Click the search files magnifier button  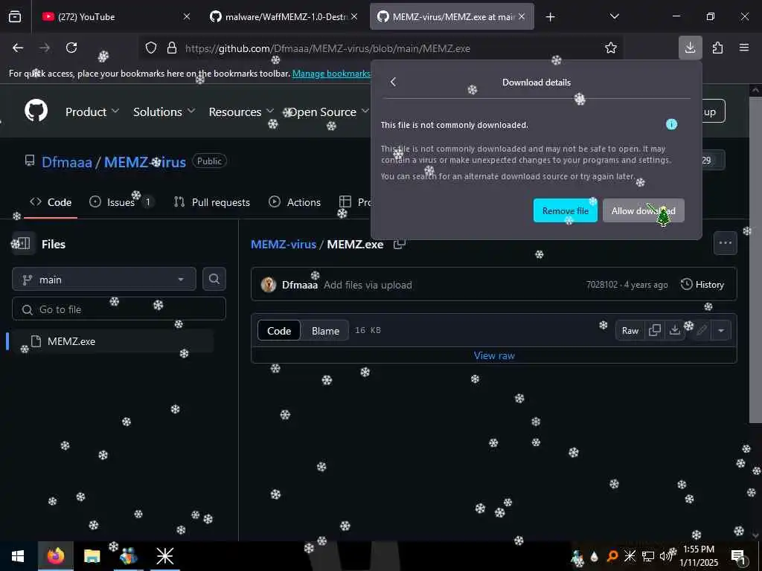(214, 280)
